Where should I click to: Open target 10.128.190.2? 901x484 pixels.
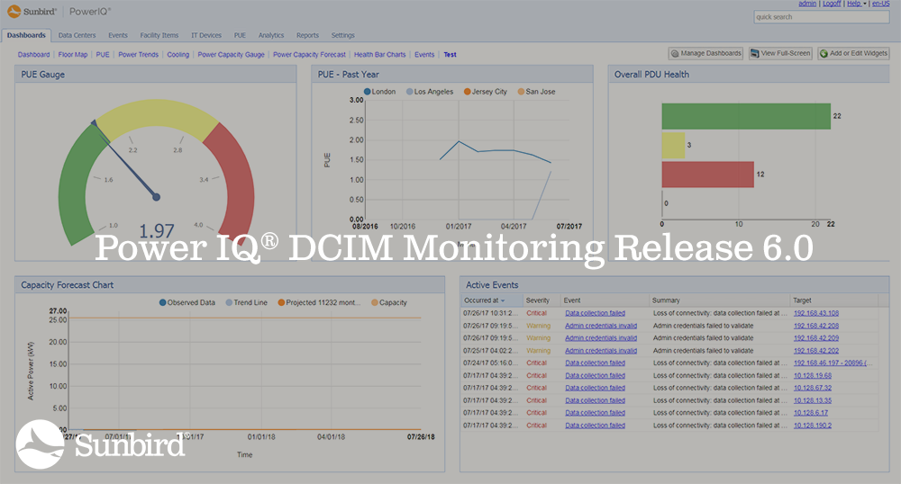(813, 426)
